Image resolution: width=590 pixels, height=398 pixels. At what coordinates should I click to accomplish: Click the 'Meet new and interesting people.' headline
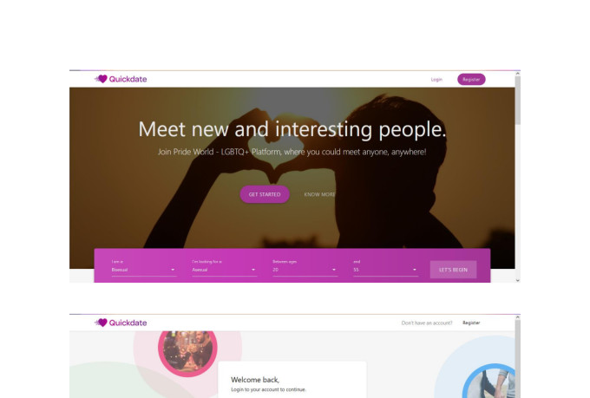pos(292,129)
